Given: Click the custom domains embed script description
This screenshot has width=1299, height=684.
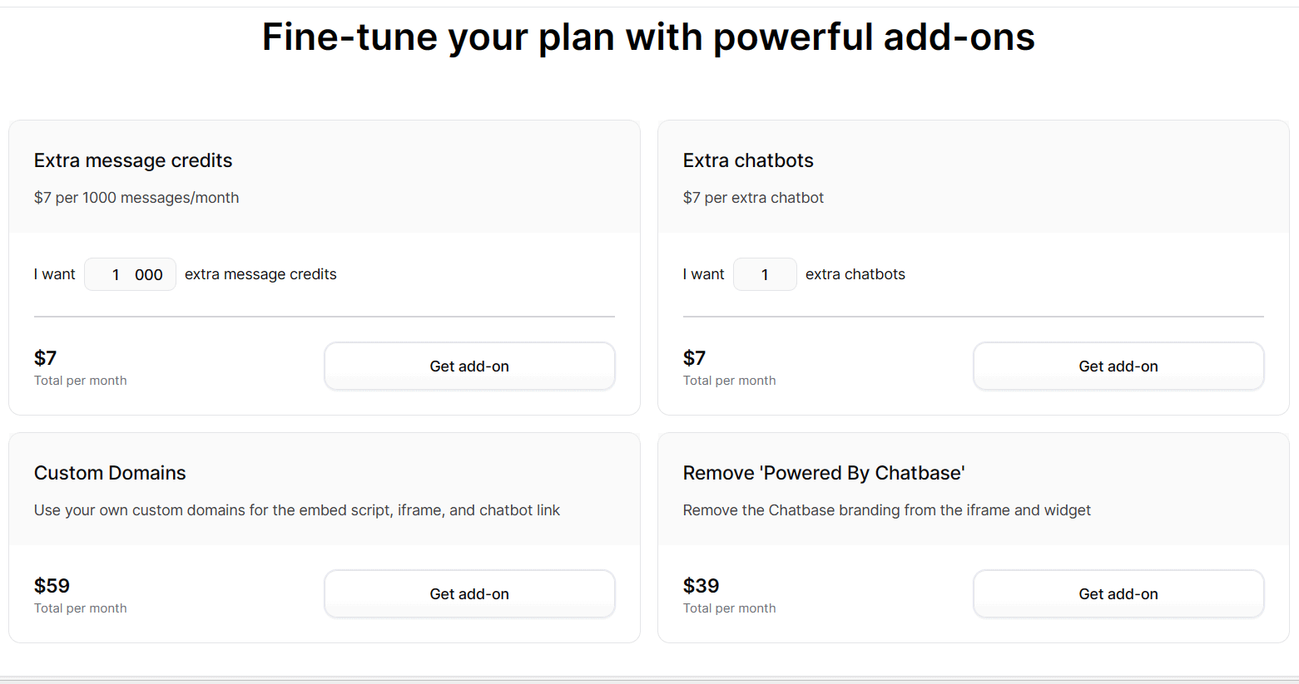Looking at the screenshot, I should click(297, 510).
